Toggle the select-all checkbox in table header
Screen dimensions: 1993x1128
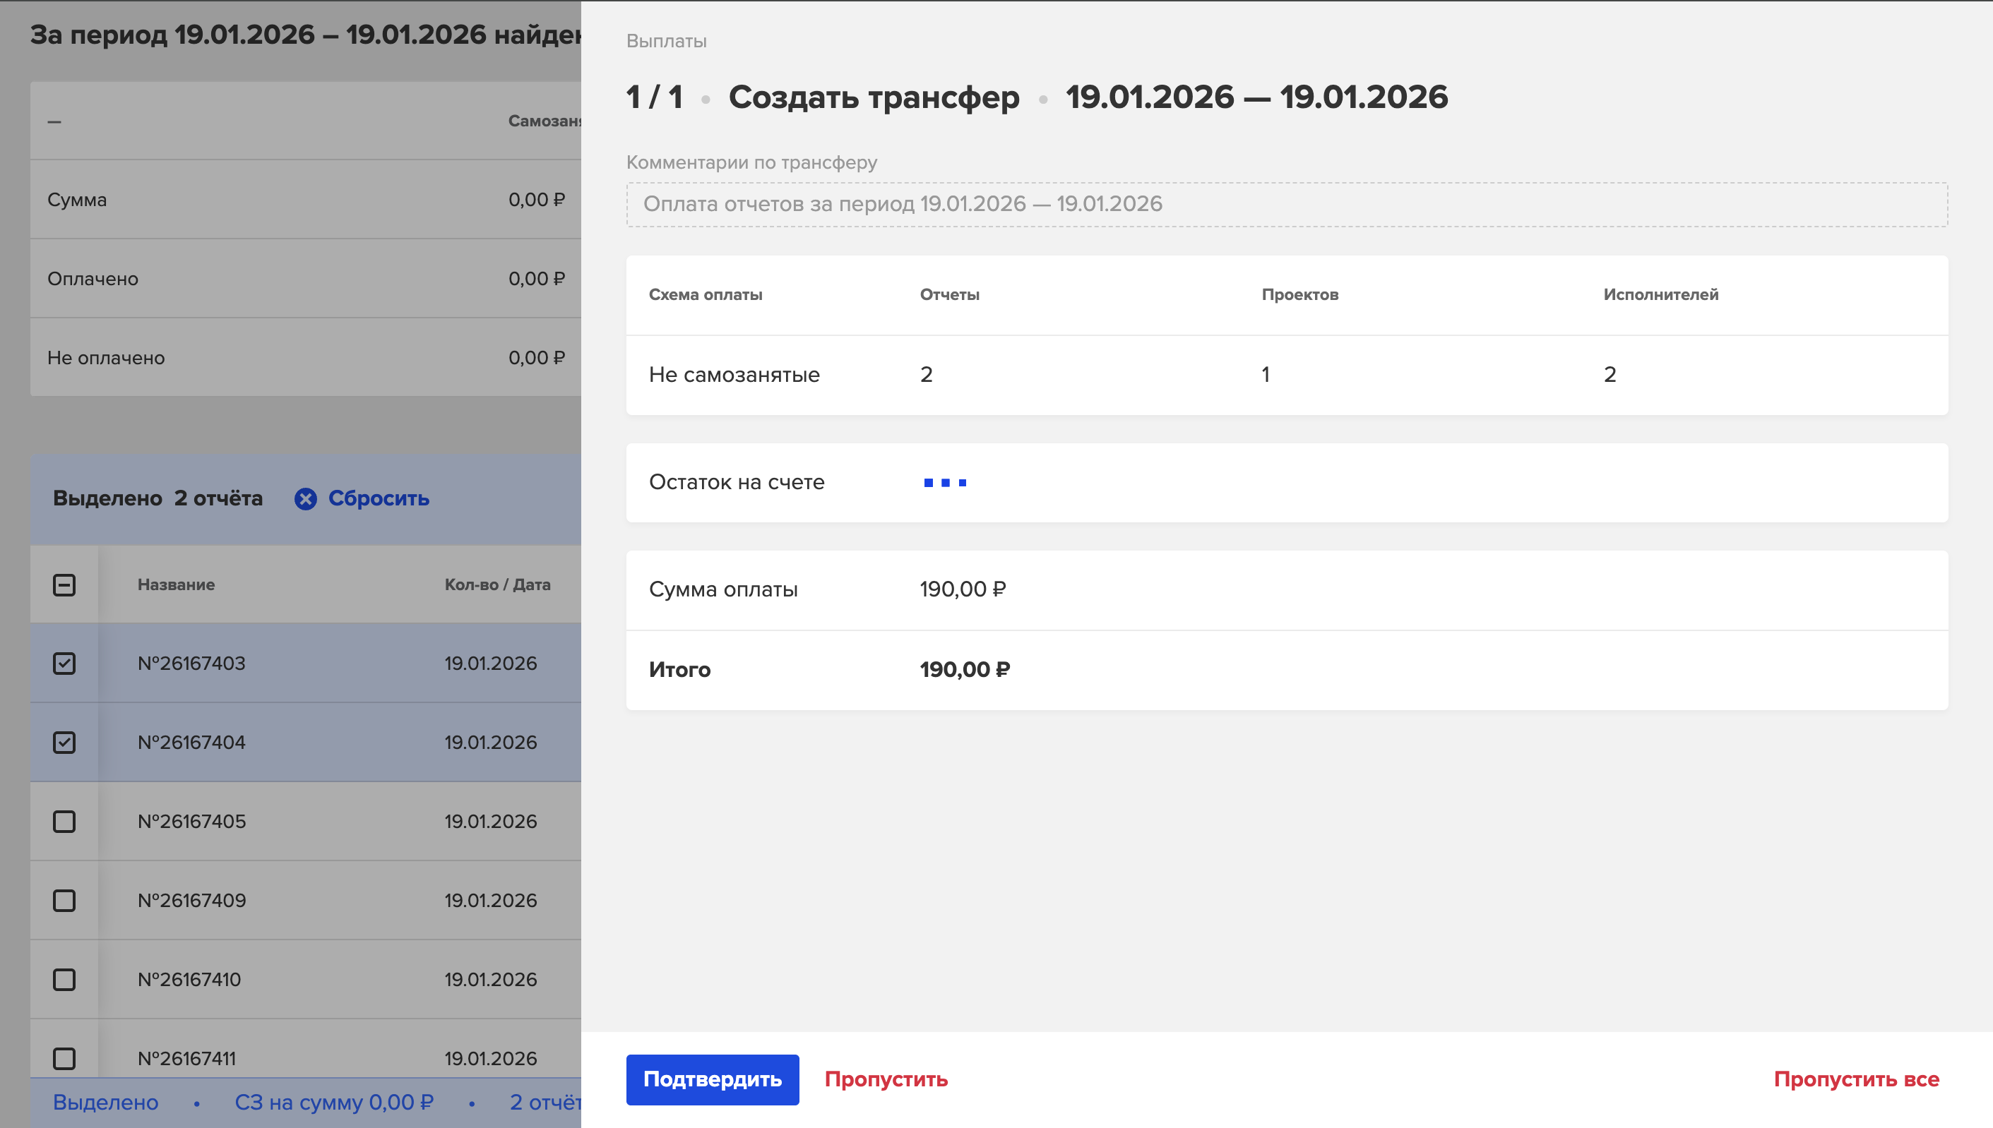pyautogui.click(x=64, y=585)
